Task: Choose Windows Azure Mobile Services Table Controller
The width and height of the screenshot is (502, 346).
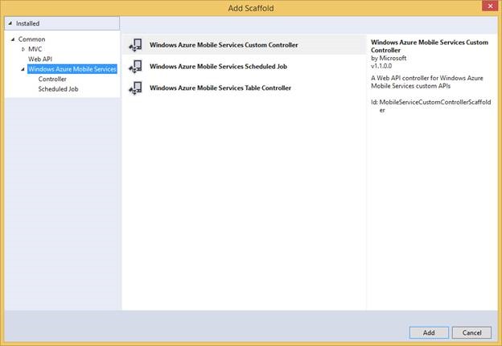Action: [x=244, y=88]
